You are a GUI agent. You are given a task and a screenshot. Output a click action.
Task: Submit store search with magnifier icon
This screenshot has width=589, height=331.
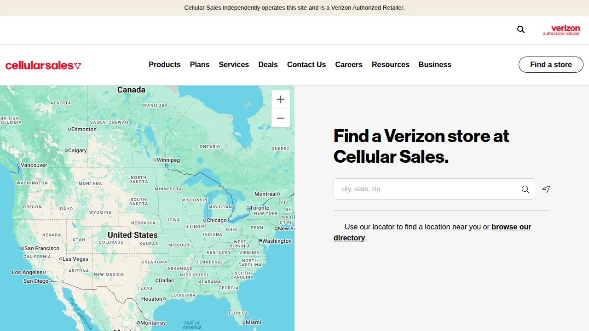(x=525, y=189)
